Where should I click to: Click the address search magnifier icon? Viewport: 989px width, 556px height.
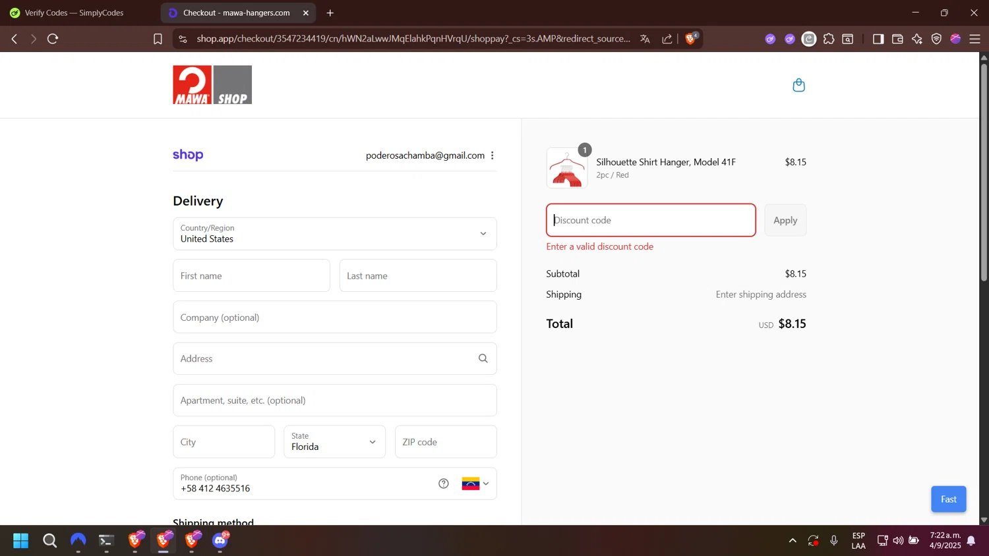[x=483, y=358]
